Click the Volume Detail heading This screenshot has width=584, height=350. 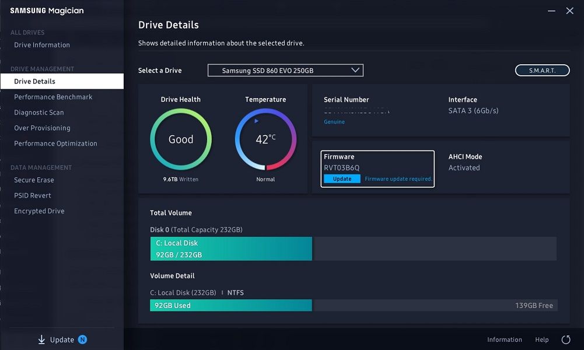point(172,275)
